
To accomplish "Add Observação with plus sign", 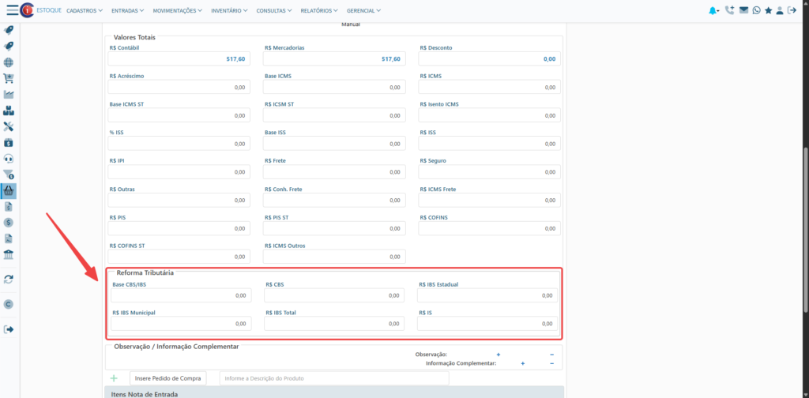I will (499, 355).
